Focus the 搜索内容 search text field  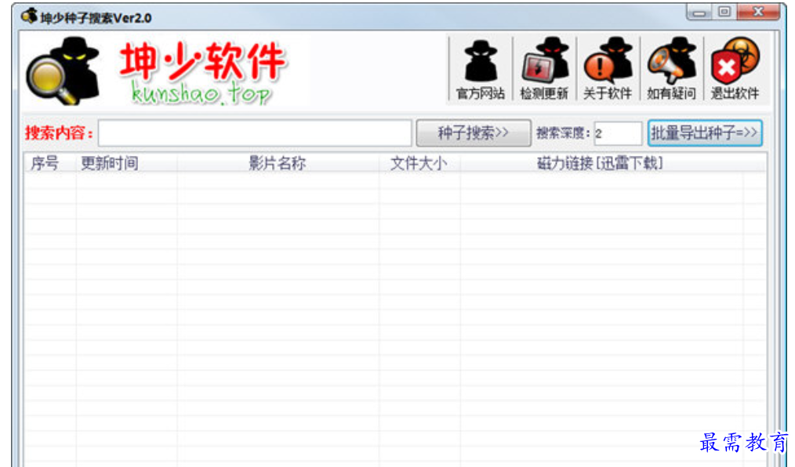pyautogui.click(x=255, y=133)
